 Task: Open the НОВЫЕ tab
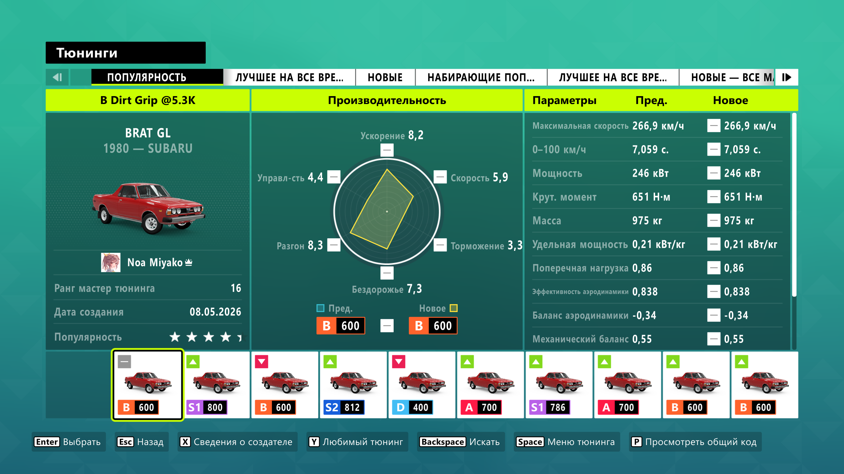coord(385,77)
